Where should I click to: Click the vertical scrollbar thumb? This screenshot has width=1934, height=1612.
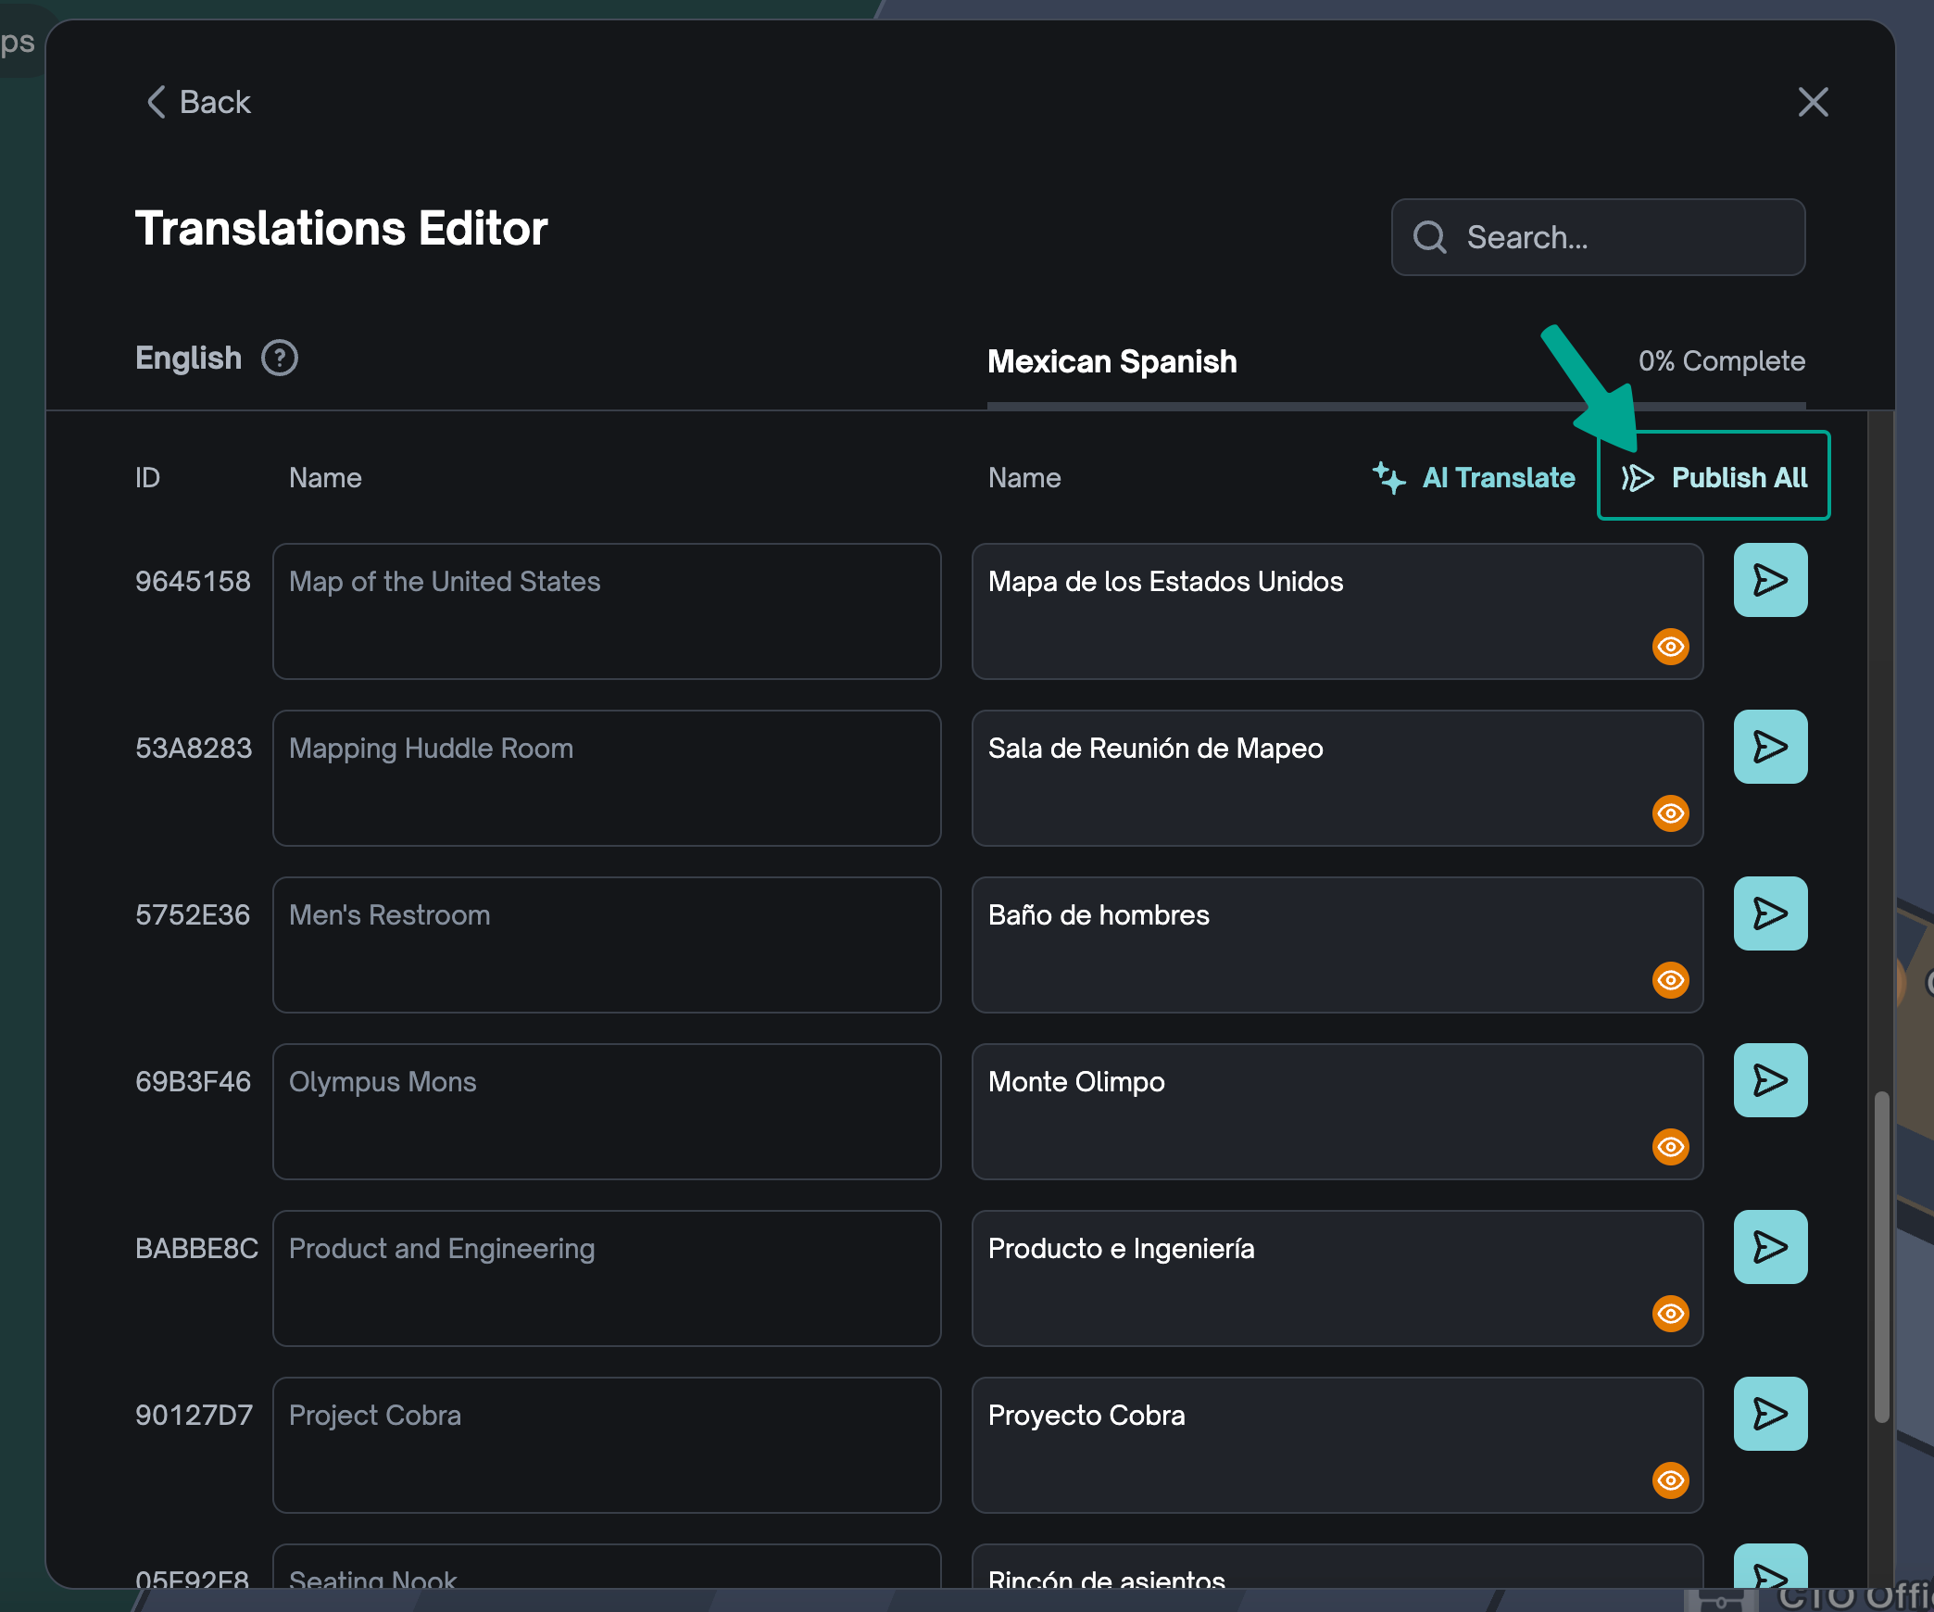1881,1257
